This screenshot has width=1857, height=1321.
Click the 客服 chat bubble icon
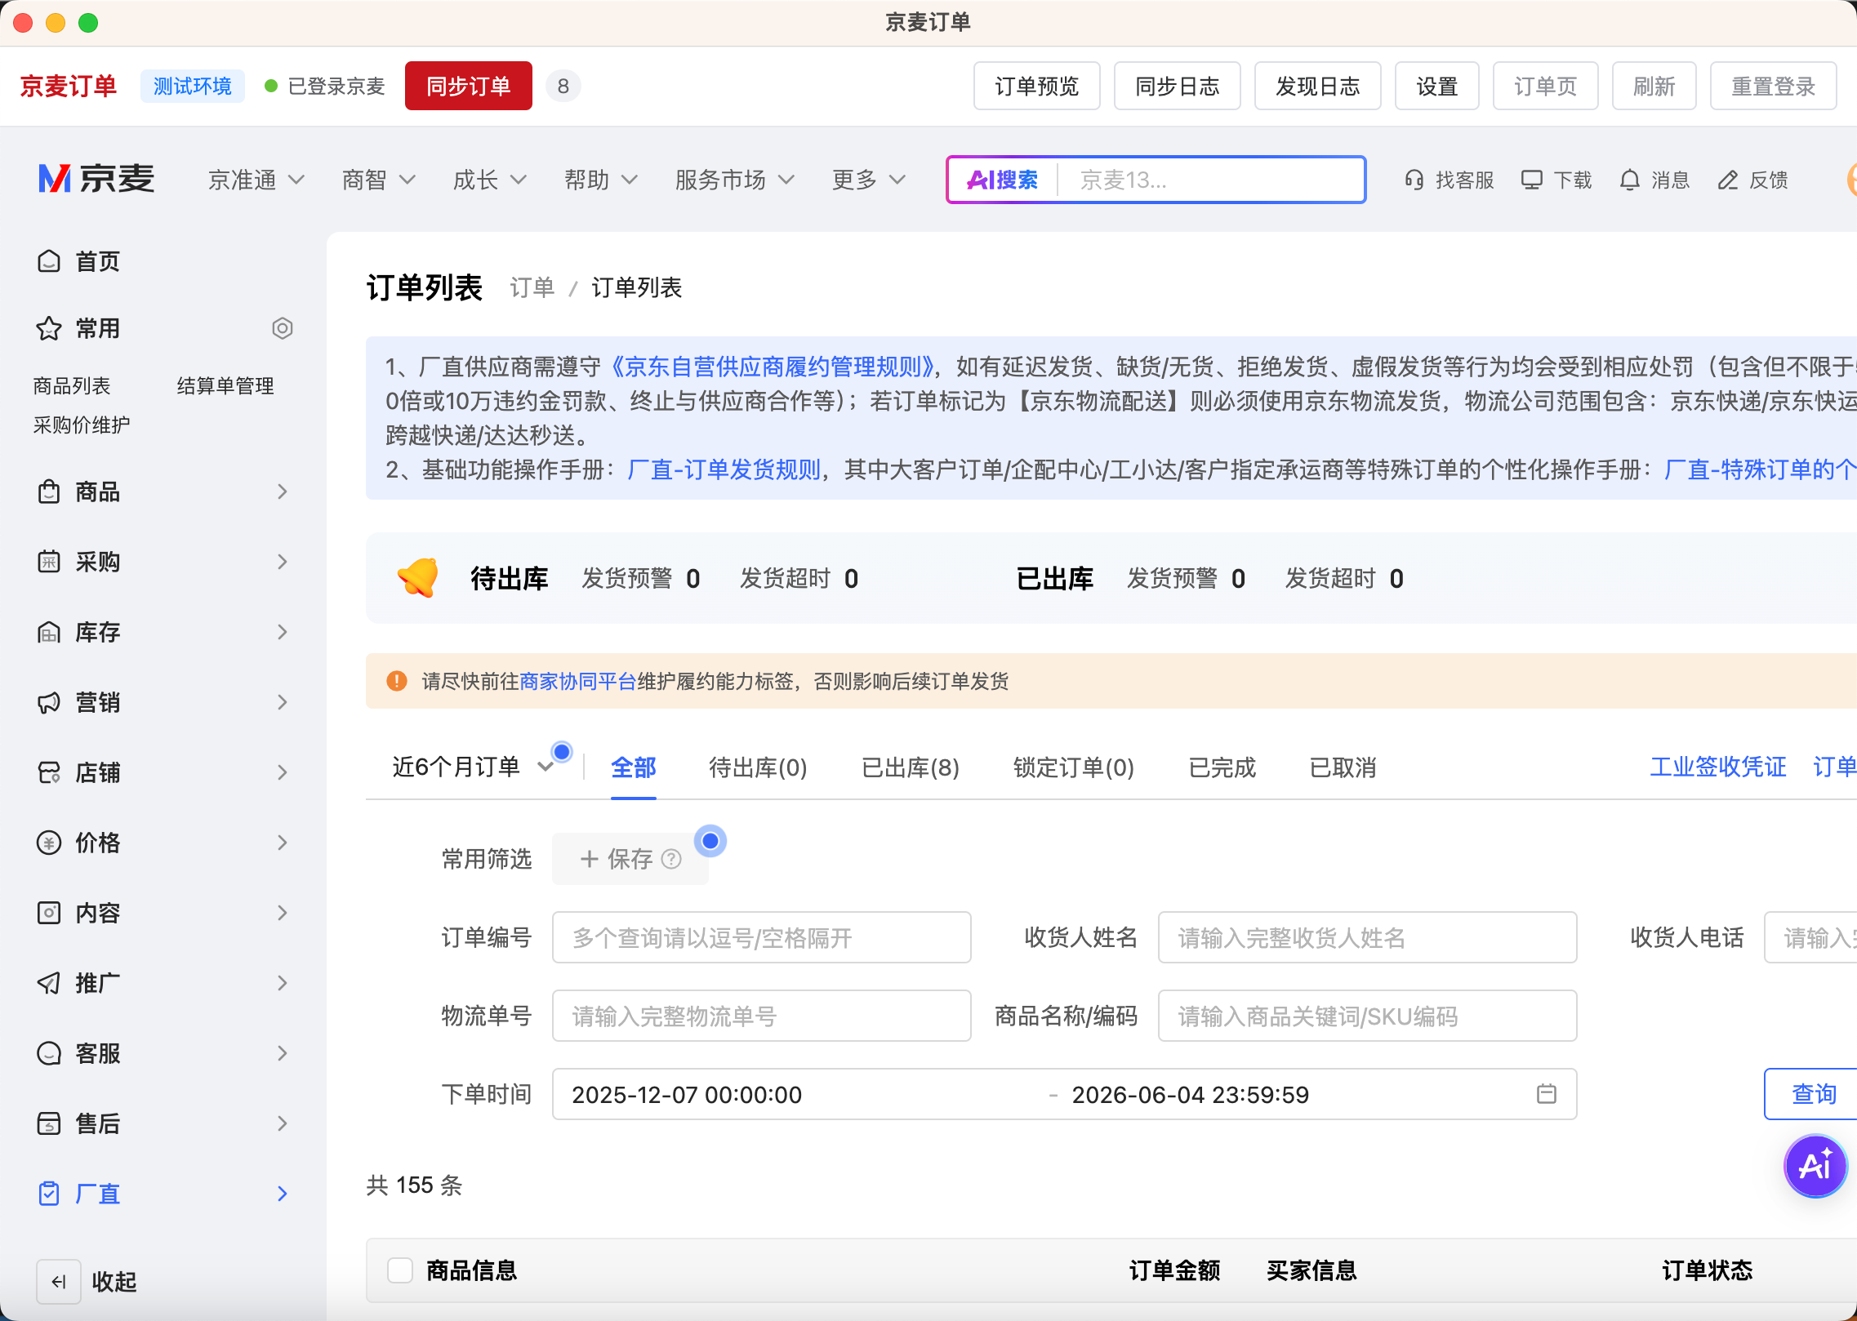point(49,1053)
